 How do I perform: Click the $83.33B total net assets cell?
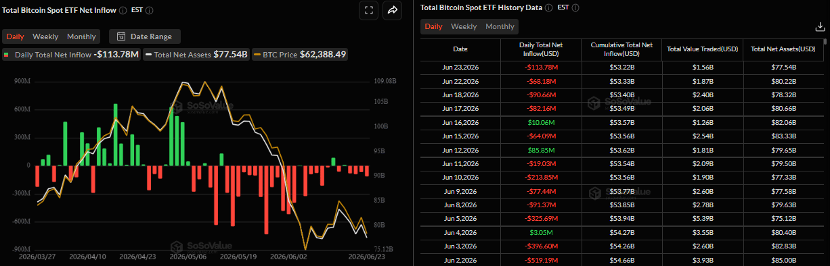[783, 136]
